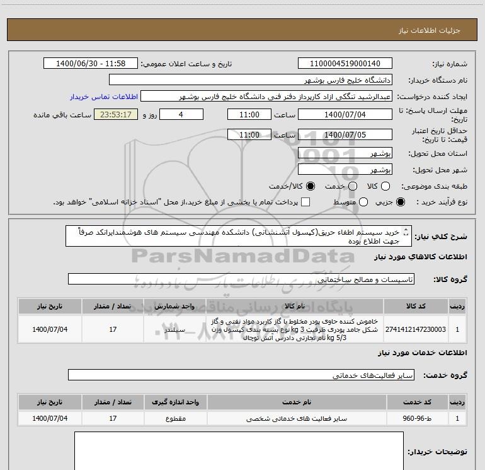Click the price validity date 1400/07/05 field
Viewport: 485px width, 470px height.
[345, 134]
